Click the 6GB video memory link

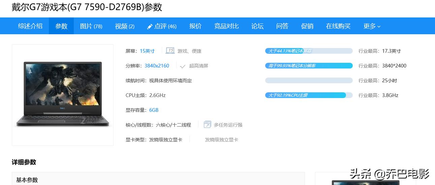pyautogui.click(x=154, y=110)
